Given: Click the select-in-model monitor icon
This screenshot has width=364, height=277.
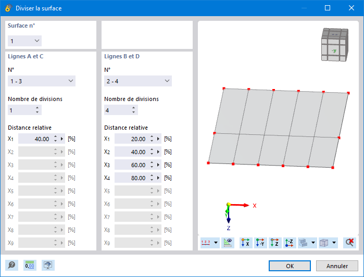Looking at the screenshot, I should coord(48,265).
